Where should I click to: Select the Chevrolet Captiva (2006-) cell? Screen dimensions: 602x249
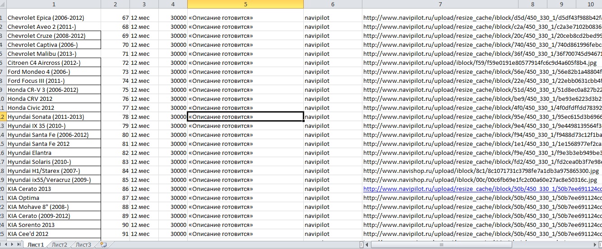[x=54, y=45]
